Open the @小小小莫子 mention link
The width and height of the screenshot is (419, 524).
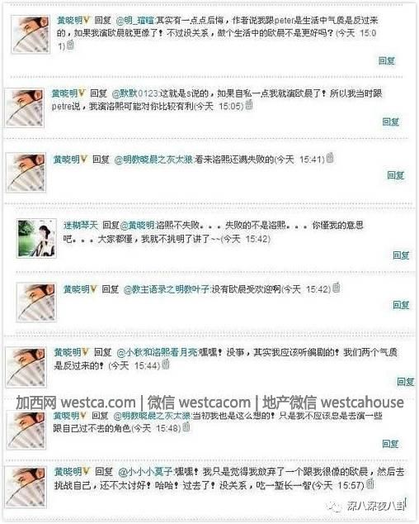tap(145, 472)
